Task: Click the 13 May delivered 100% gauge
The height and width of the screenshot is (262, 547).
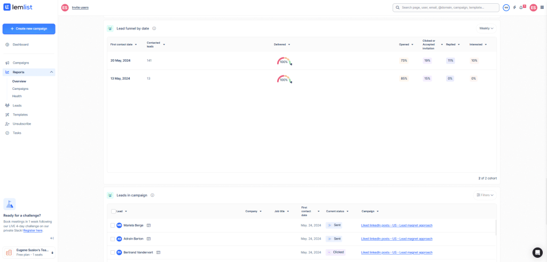Action: coord(284,79)
